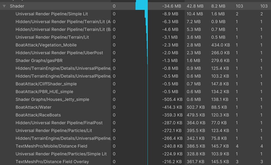Viewport: 271px width, 165px height.
Task: Select Universal Render Pipeline/Particles/Lit row
Action: 54,131
